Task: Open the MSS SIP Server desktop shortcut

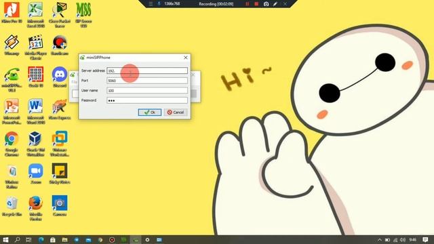Action: pos(83,15)
